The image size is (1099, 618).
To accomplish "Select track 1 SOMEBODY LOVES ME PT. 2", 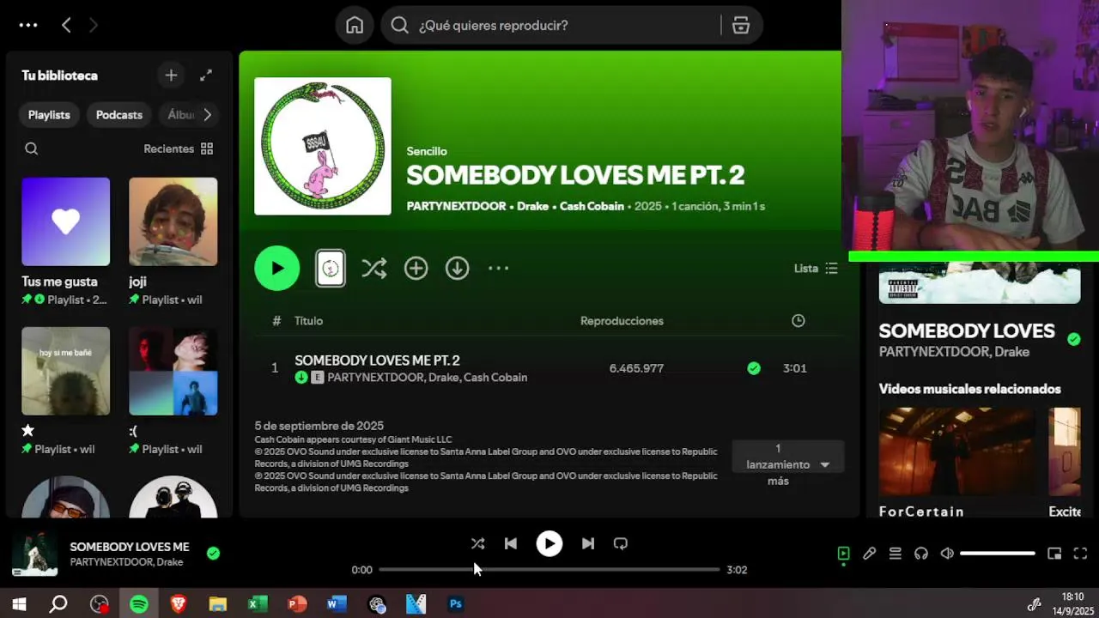I will tap(548, 368).
